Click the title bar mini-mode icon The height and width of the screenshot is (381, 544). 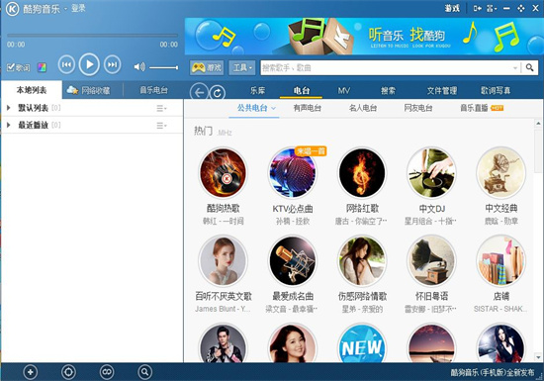tap(478, 8)
